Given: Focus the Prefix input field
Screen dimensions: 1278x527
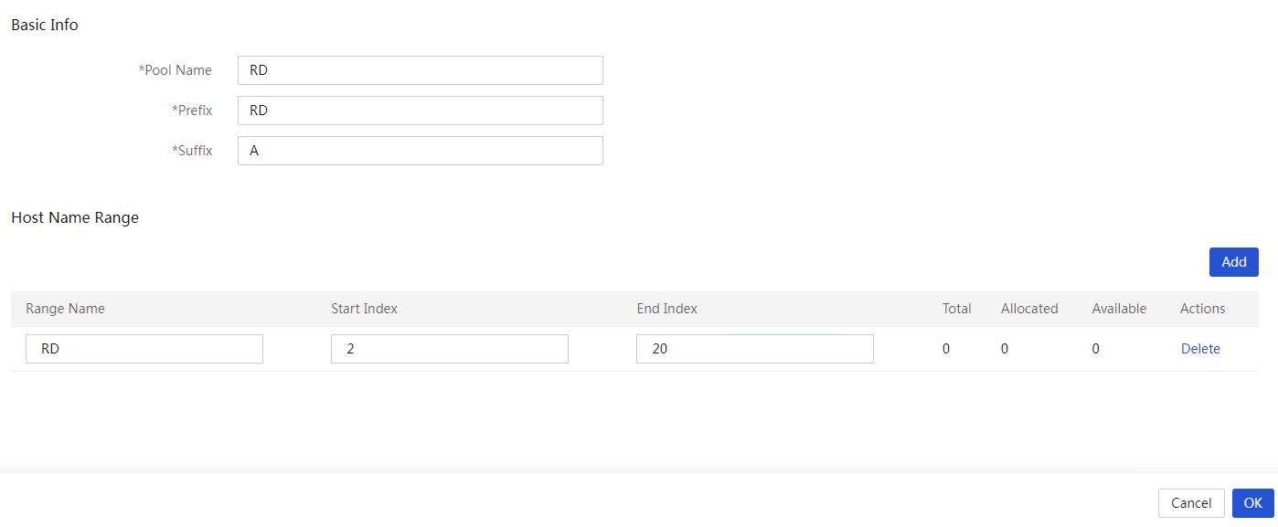Looking at the screenshot, I should tap(421, 111).
